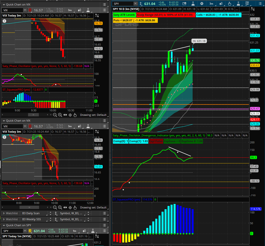Click 'ST_SqueezePRO (yes)' title in main SPY chart

[x=126, y=199]
